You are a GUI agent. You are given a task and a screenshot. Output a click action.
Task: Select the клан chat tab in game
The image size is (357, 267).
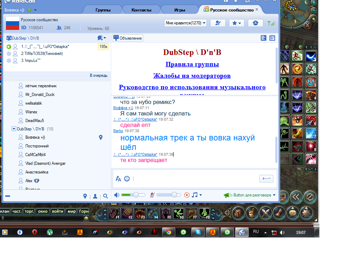pos(5,211)
